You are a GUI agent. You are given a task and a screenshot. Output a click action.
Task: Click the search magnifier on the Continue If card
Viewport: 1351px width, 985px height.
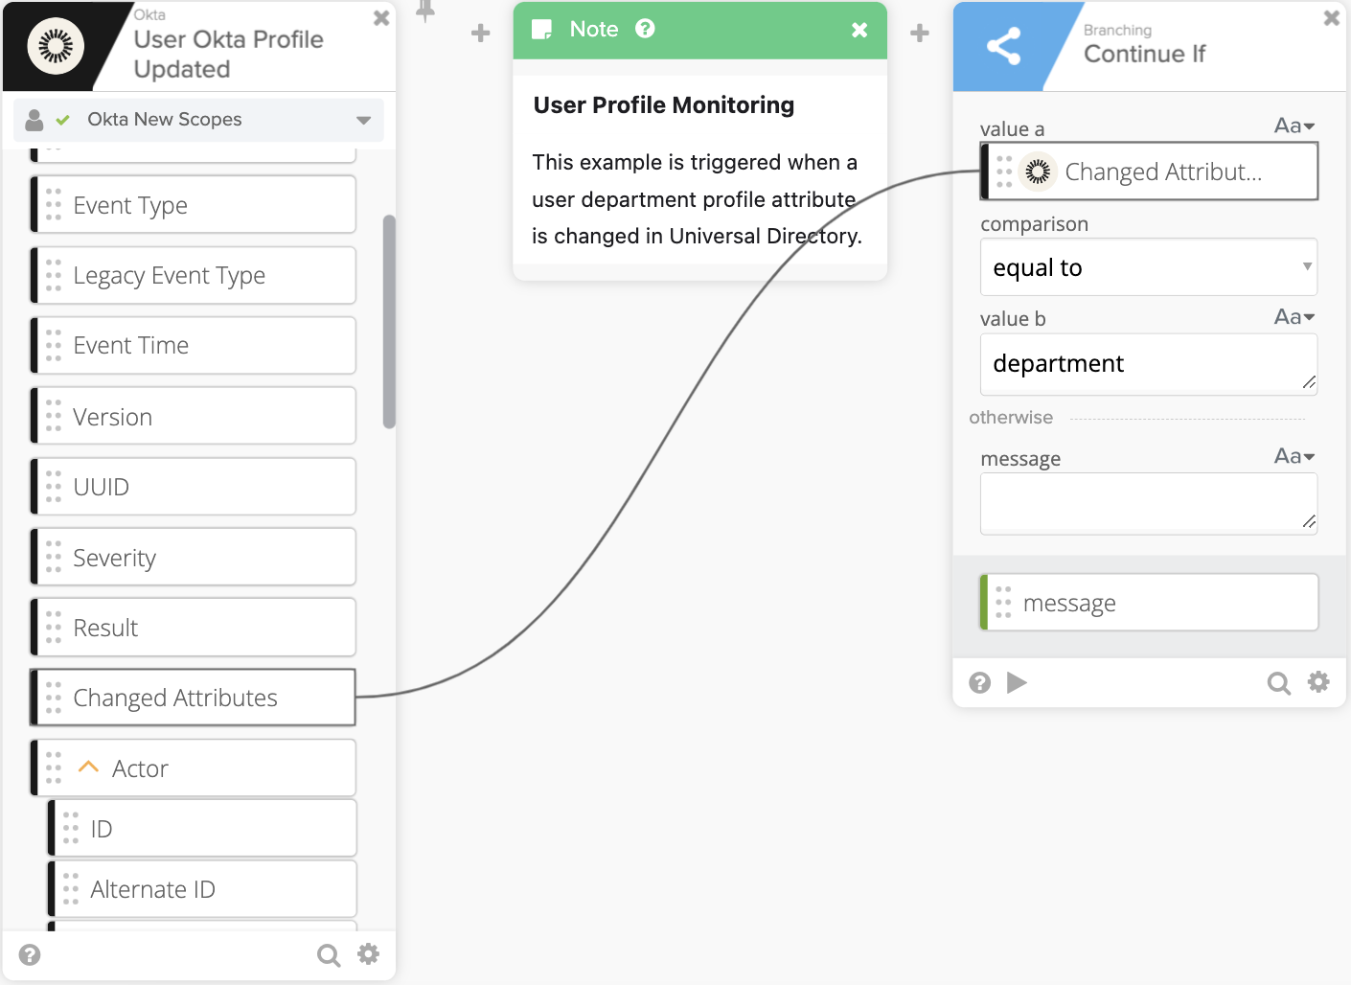[x=1278, y=682]
